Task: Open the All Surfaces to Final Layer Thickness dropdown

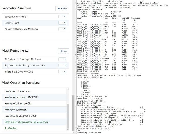Action: (62, 59)
